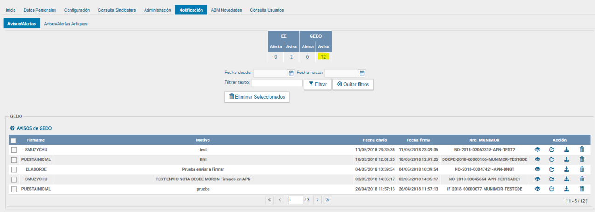Click Eliminar Seleccionados button
Screen dimensions: 595x212
(257, 97)
